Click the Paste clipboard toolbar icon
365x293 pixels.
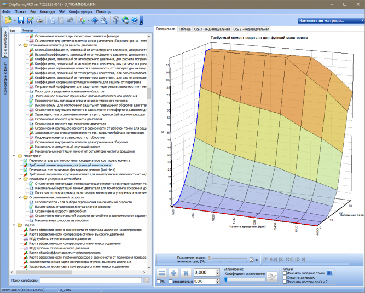[61, 20]
